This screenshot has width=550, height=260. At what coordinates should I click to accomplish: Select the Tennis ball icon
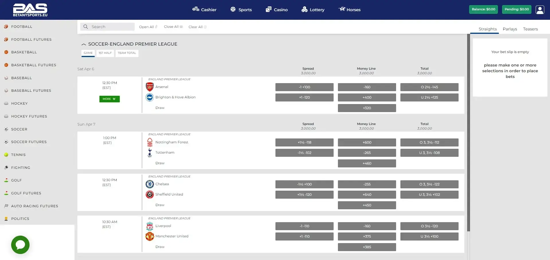6,155
